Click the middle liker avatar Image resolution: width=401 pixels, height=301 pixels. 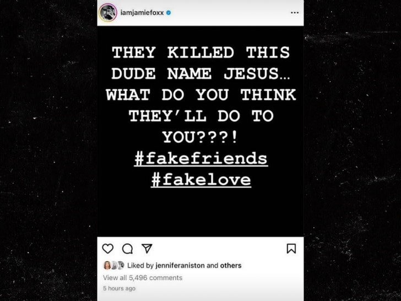pos(114,266)
